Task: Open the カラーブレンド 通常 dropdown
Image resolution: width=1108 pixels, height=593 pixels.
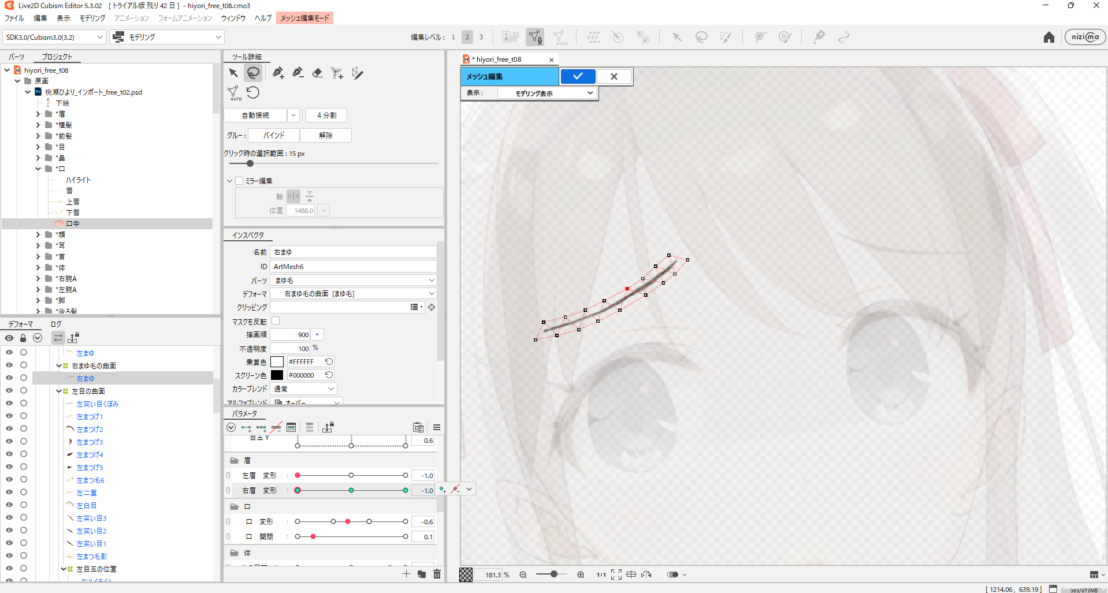Action: tap(304, 389)
